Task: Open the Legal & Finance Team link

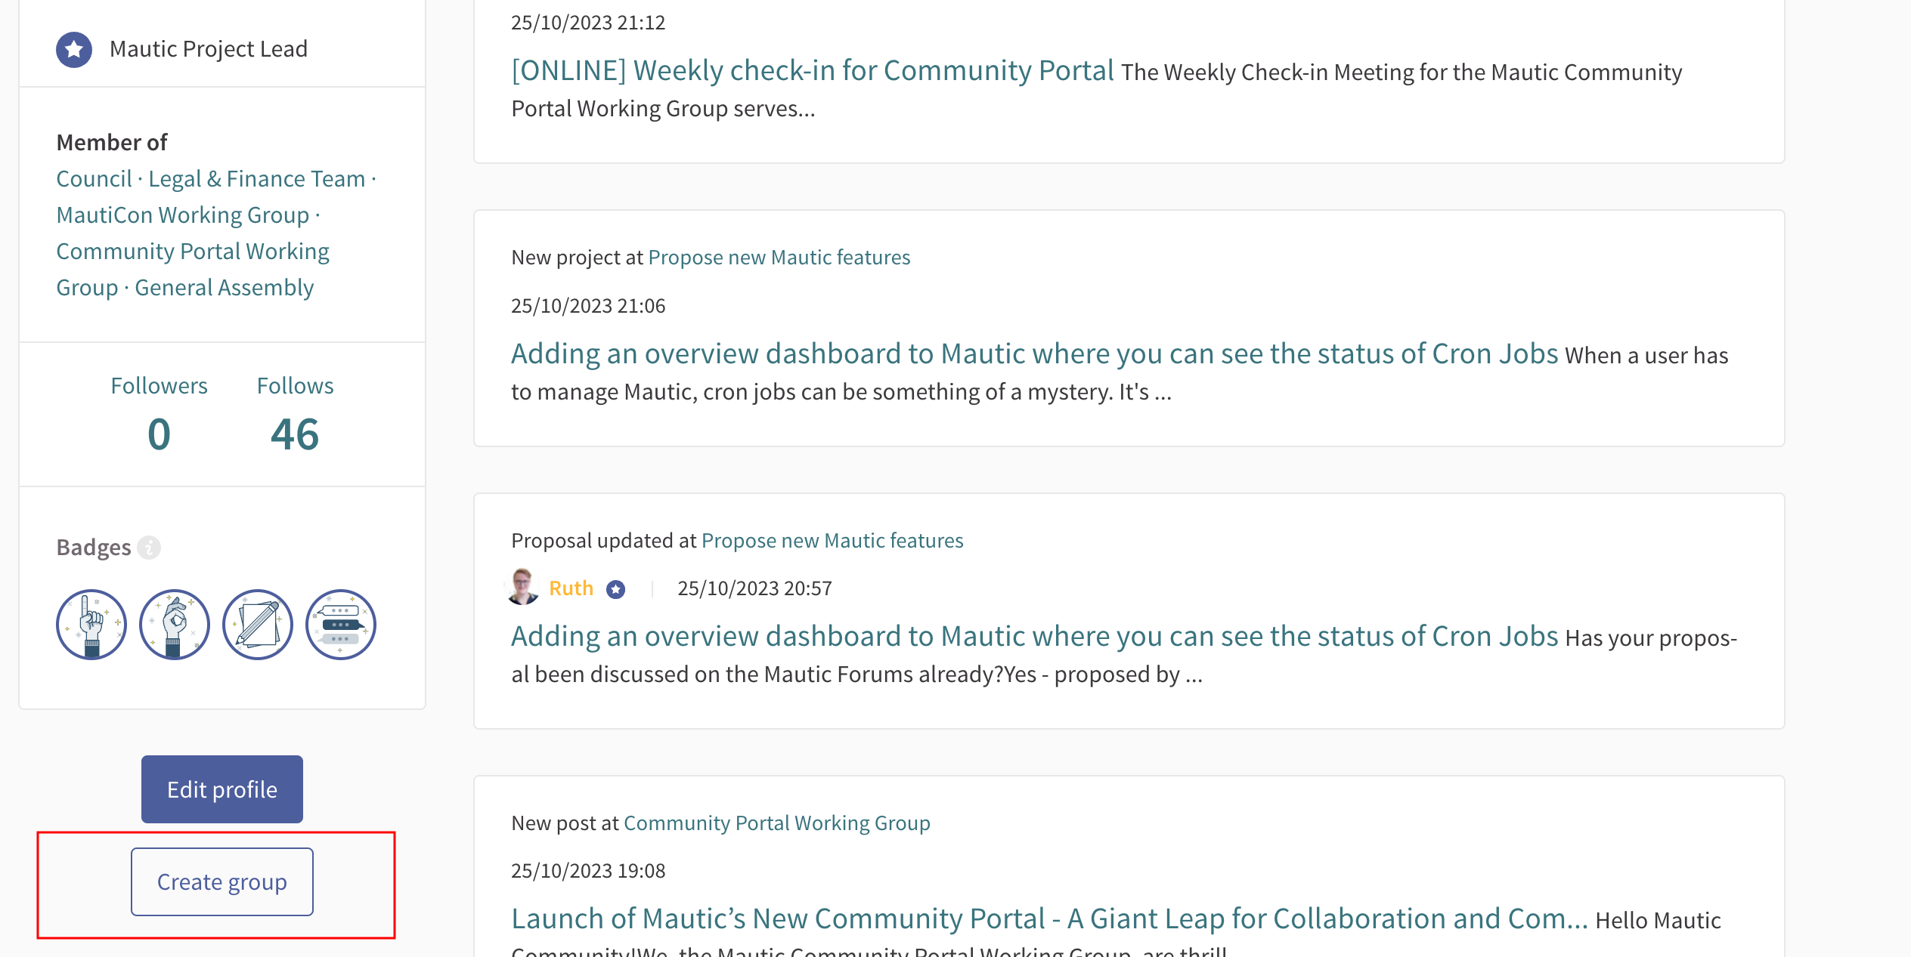Action: tap(256, 179)
